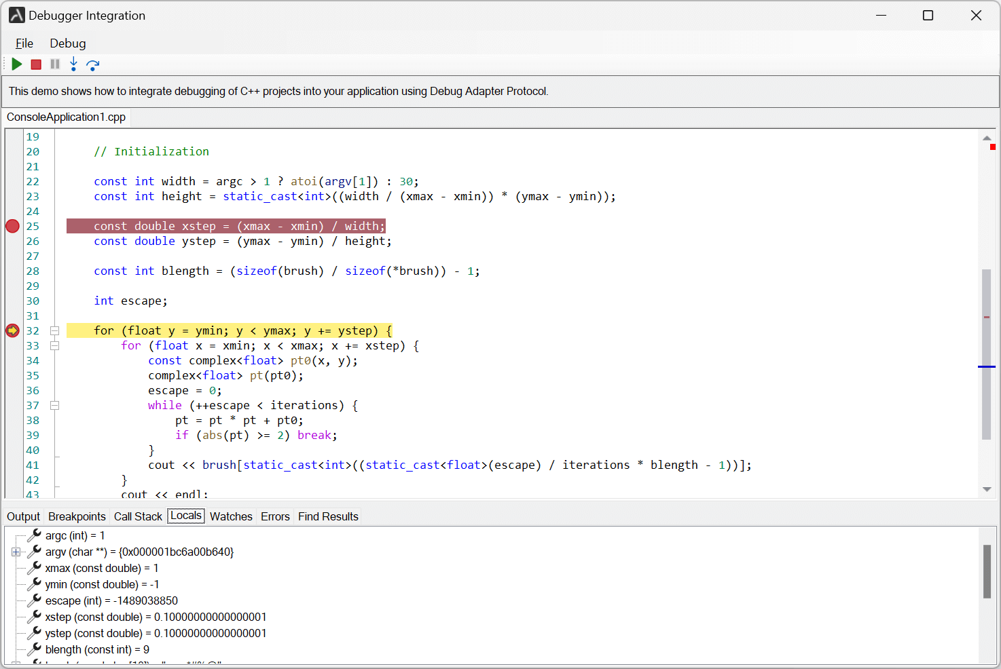Viewport: 1001px width, 669px height.
Task: Switch to the Breakpoints tab
Action: point(77,516)
